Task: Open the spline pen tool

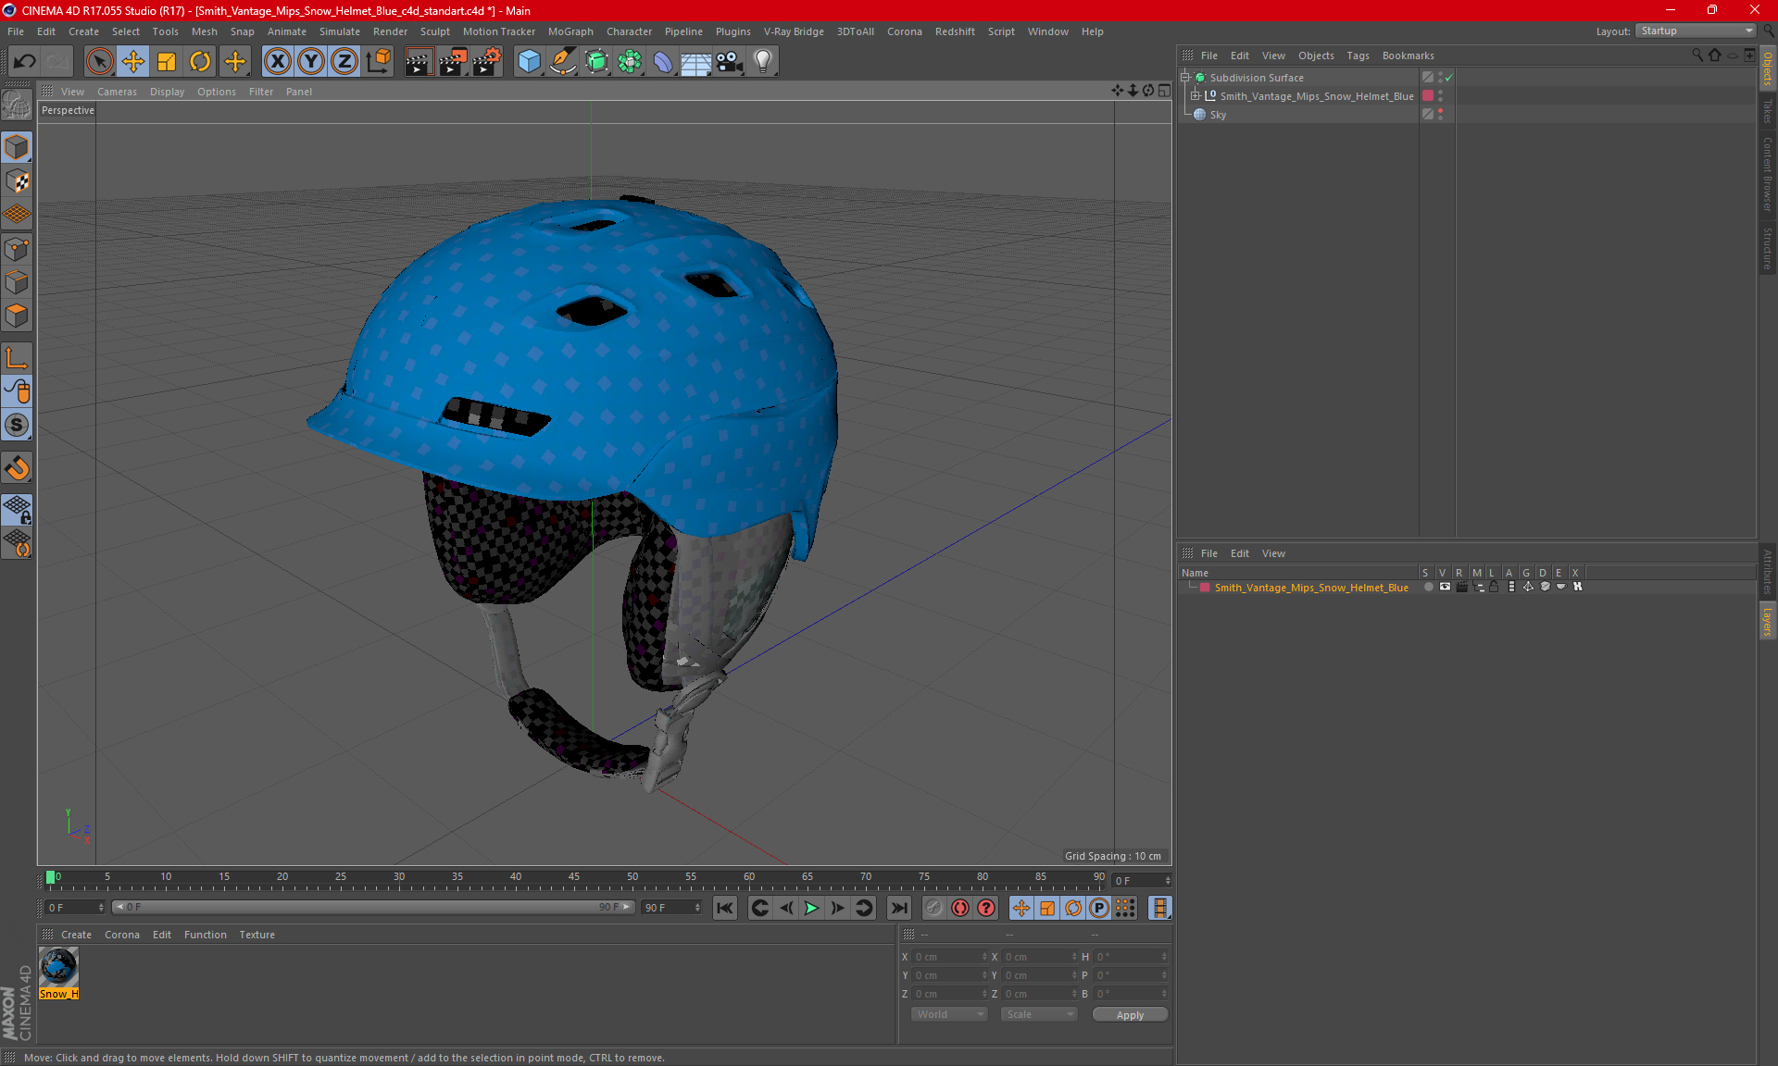Action: point(562,62)
